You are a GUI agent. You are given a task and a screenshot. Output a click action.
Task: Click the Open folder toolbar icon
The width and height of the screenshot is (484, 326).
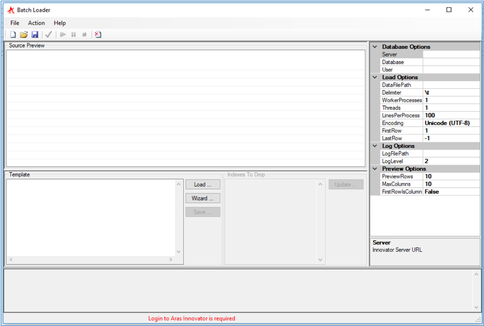coord(24,35)
